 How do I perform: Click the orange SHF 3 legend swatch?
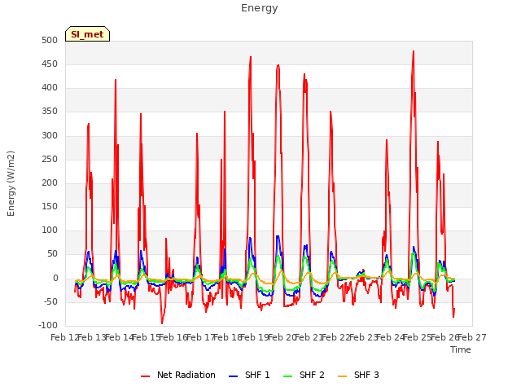[342, 376]
